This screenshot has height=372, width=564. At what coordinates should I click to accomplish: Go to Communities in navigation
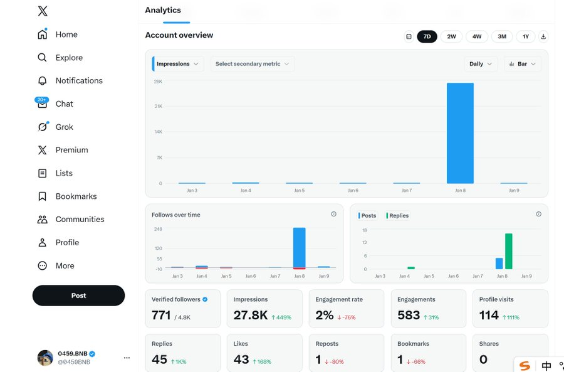point(80,220)
